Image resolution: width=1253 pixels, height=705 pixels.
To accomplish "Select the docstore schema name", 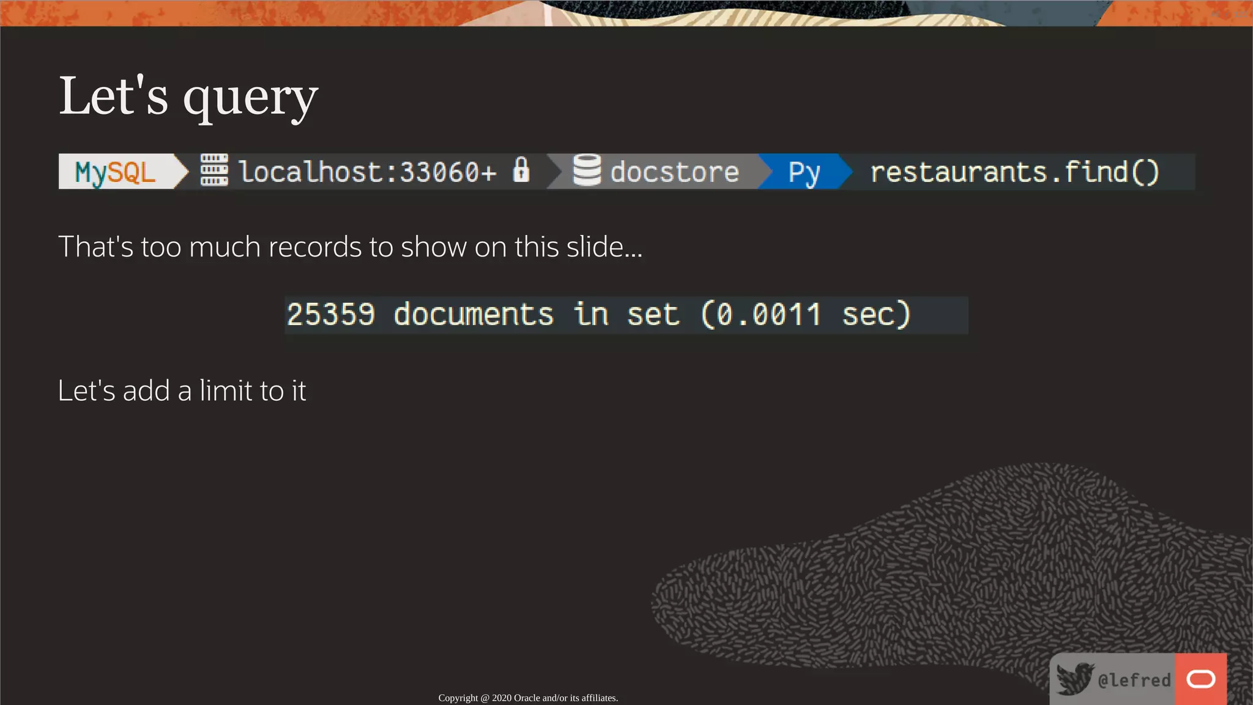I will [x=675, y=172].
